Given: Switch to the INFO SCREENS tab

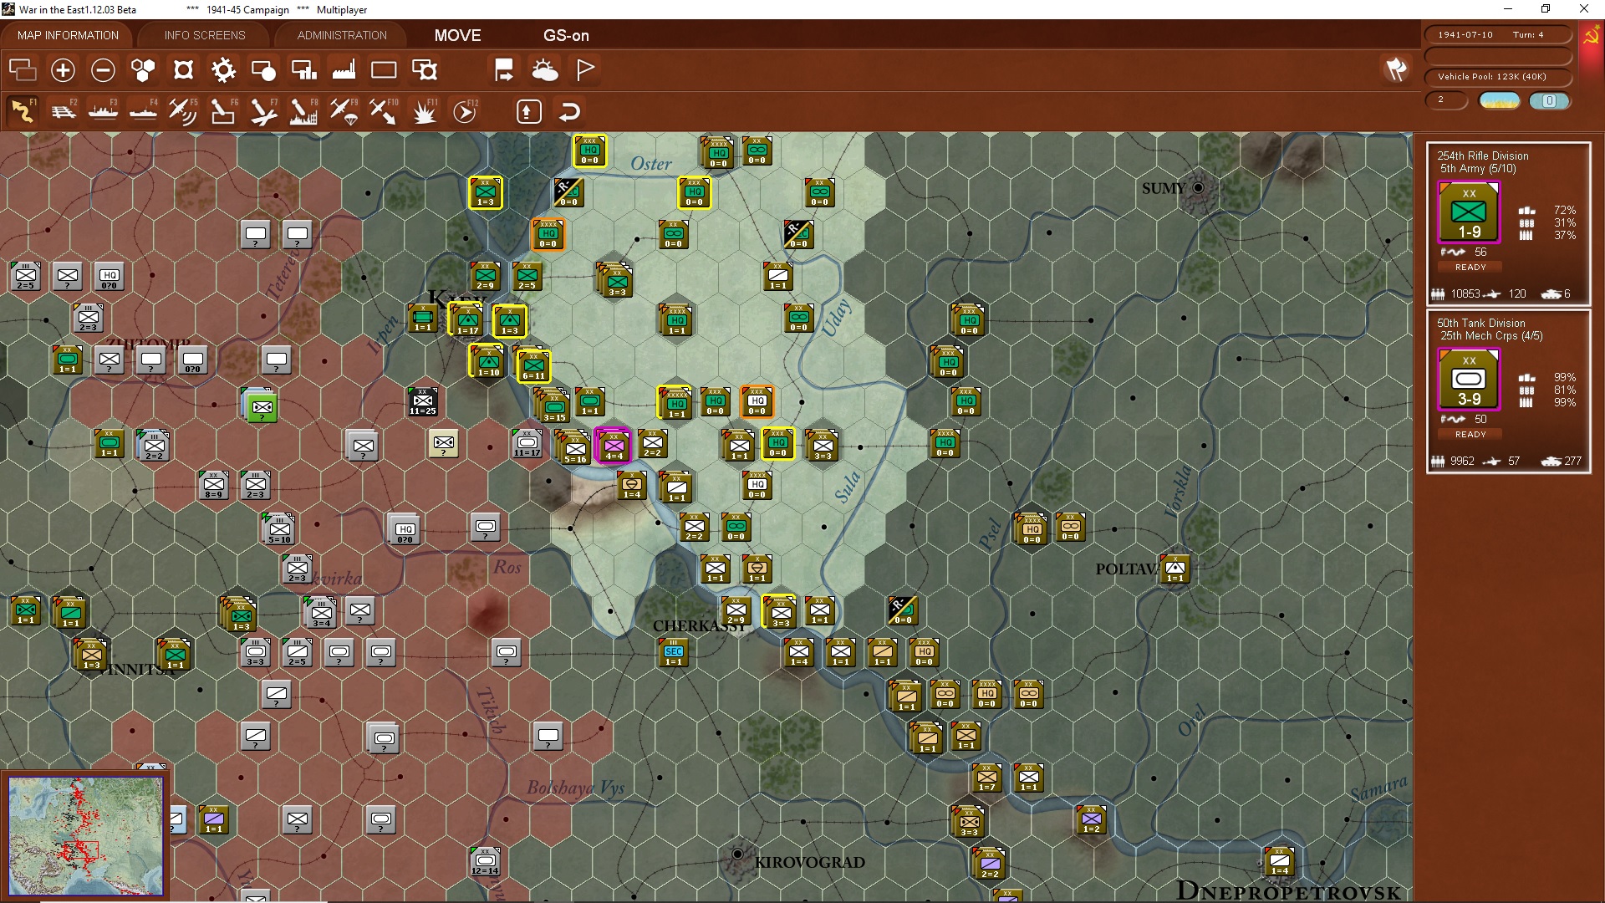Looking at the screenshot, I should point(205,35).
